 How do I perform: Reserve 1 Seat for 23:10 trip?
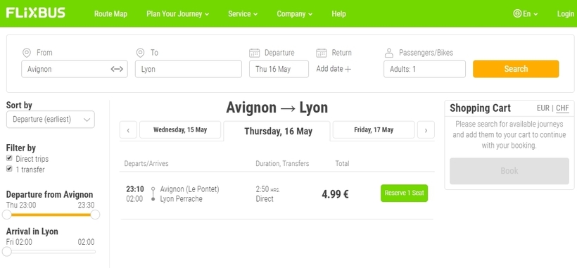tap(404, 193)
